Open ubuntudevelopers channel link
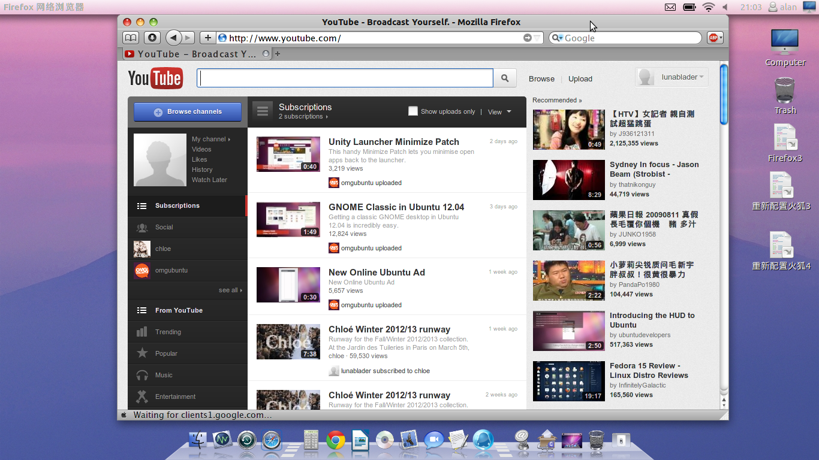Image resolution: width=819 pixels, height=460 pixels. tap(645, 335)
